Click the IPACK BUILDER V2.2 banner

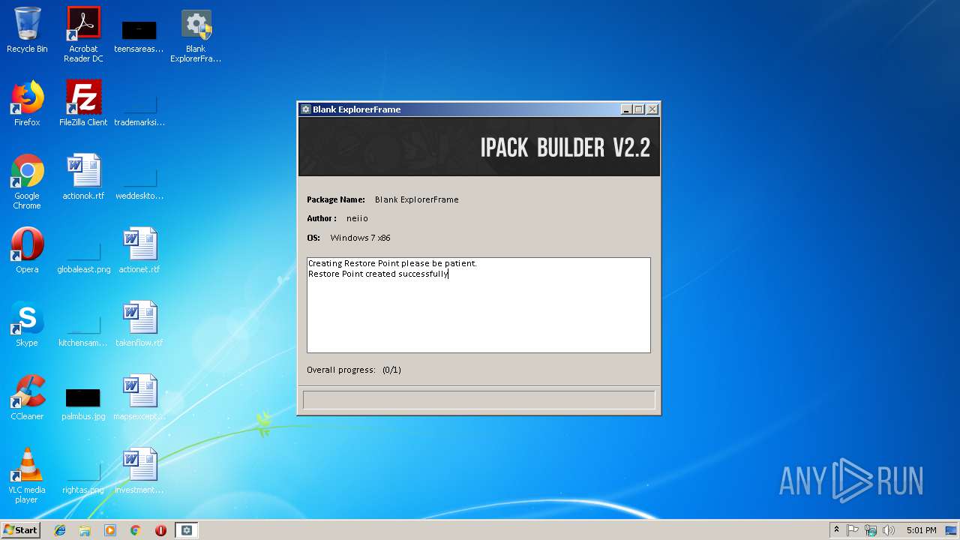(x=479, y=146)
